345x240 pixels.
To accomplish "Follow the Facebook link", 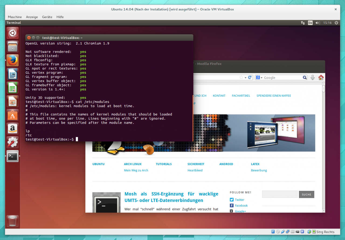I will (241, 206).
